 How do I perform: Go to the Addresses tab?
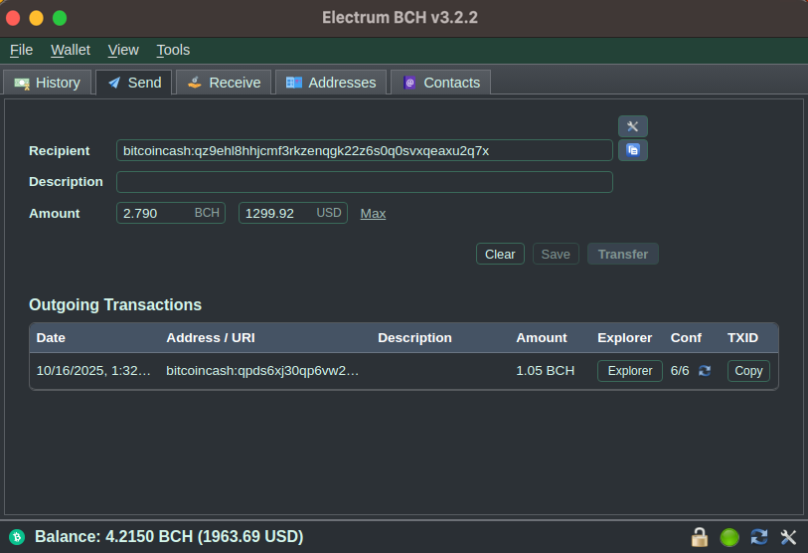click(331, 83)
